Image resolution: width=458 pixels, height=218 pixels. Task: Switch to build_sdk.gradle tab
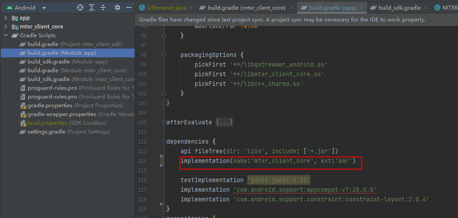[x=400, y=8]
